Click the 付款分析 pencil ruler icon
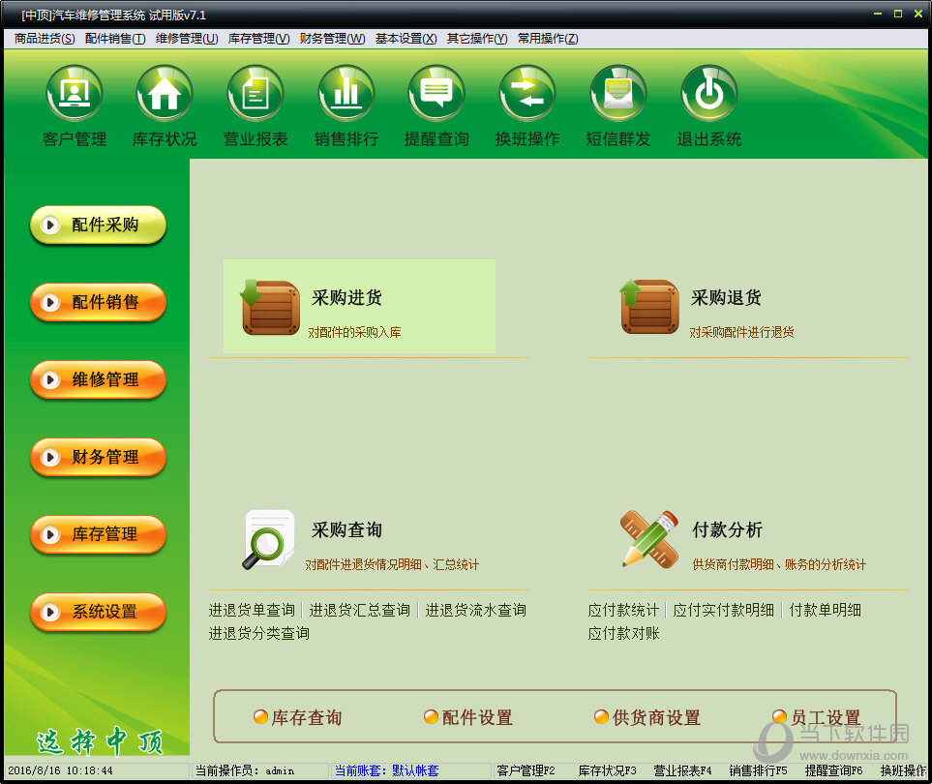 point(649,540)
